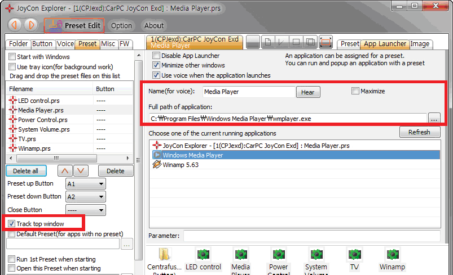Select Windows Media Player in running applications
453x275 pixels.
296,155
